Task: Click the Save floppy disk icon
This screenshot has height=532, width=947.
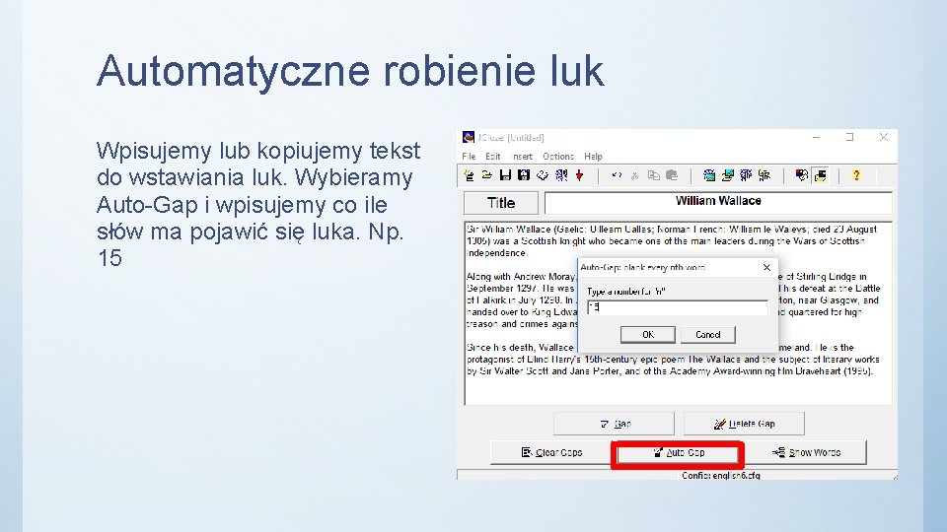Action: 505,175
